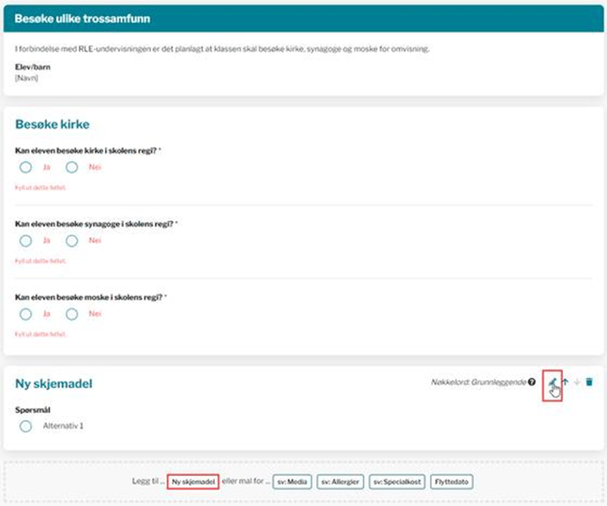Image resolution: width=607 pixels, height=506 pixels.
Task: Select Ja for visiting kirke
Action: coord(25,168)
